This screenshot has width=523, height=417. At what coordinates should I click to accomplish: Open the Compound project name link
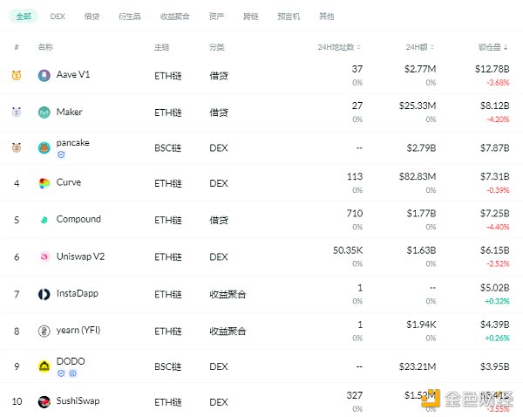coord(78,220)
